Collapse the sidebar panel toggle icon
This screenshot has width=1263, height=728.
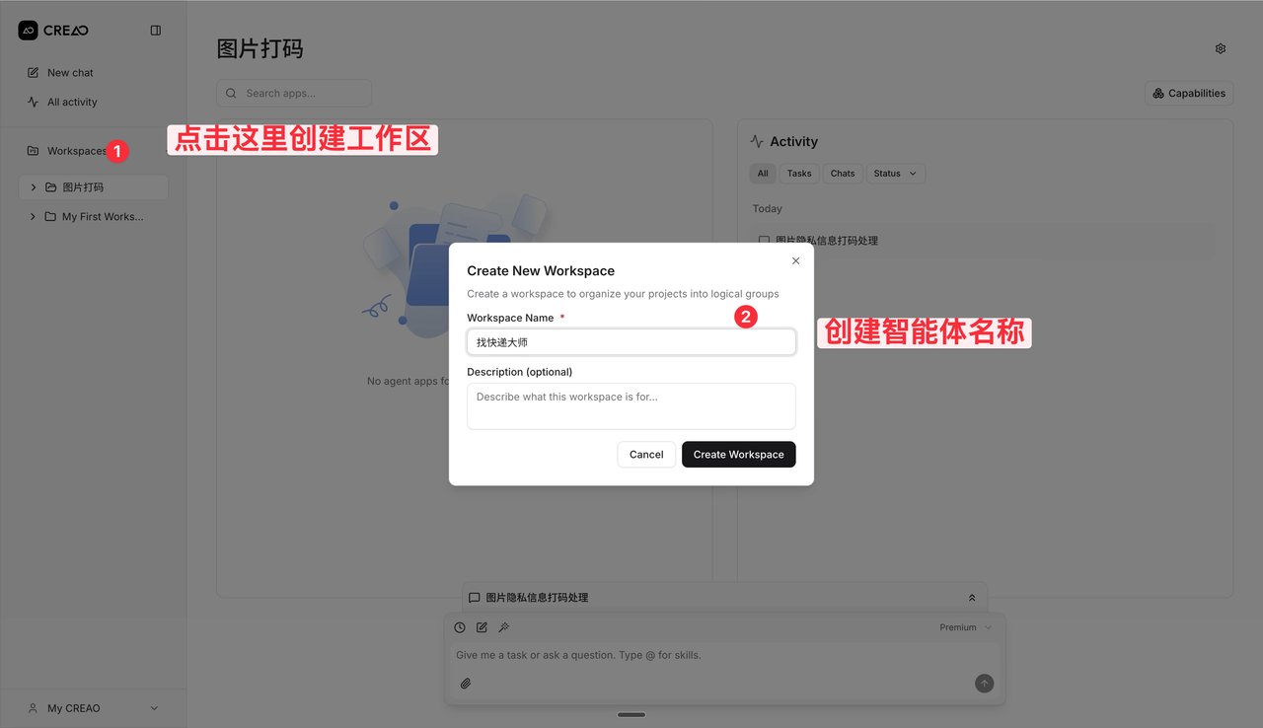156,31
